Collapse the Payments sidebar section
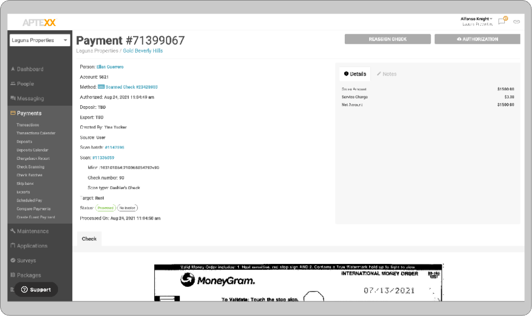 (29, 113)
